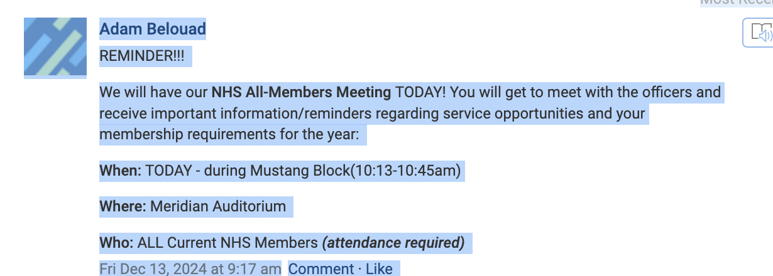Click the bold Who: label

[117, 242]
